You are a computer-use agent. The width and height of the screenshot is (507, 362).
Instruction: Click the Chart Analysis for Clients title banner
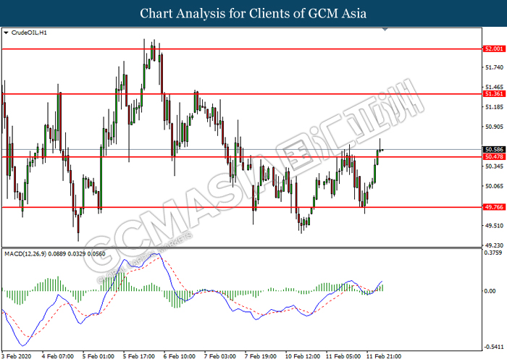coord(253,13)
